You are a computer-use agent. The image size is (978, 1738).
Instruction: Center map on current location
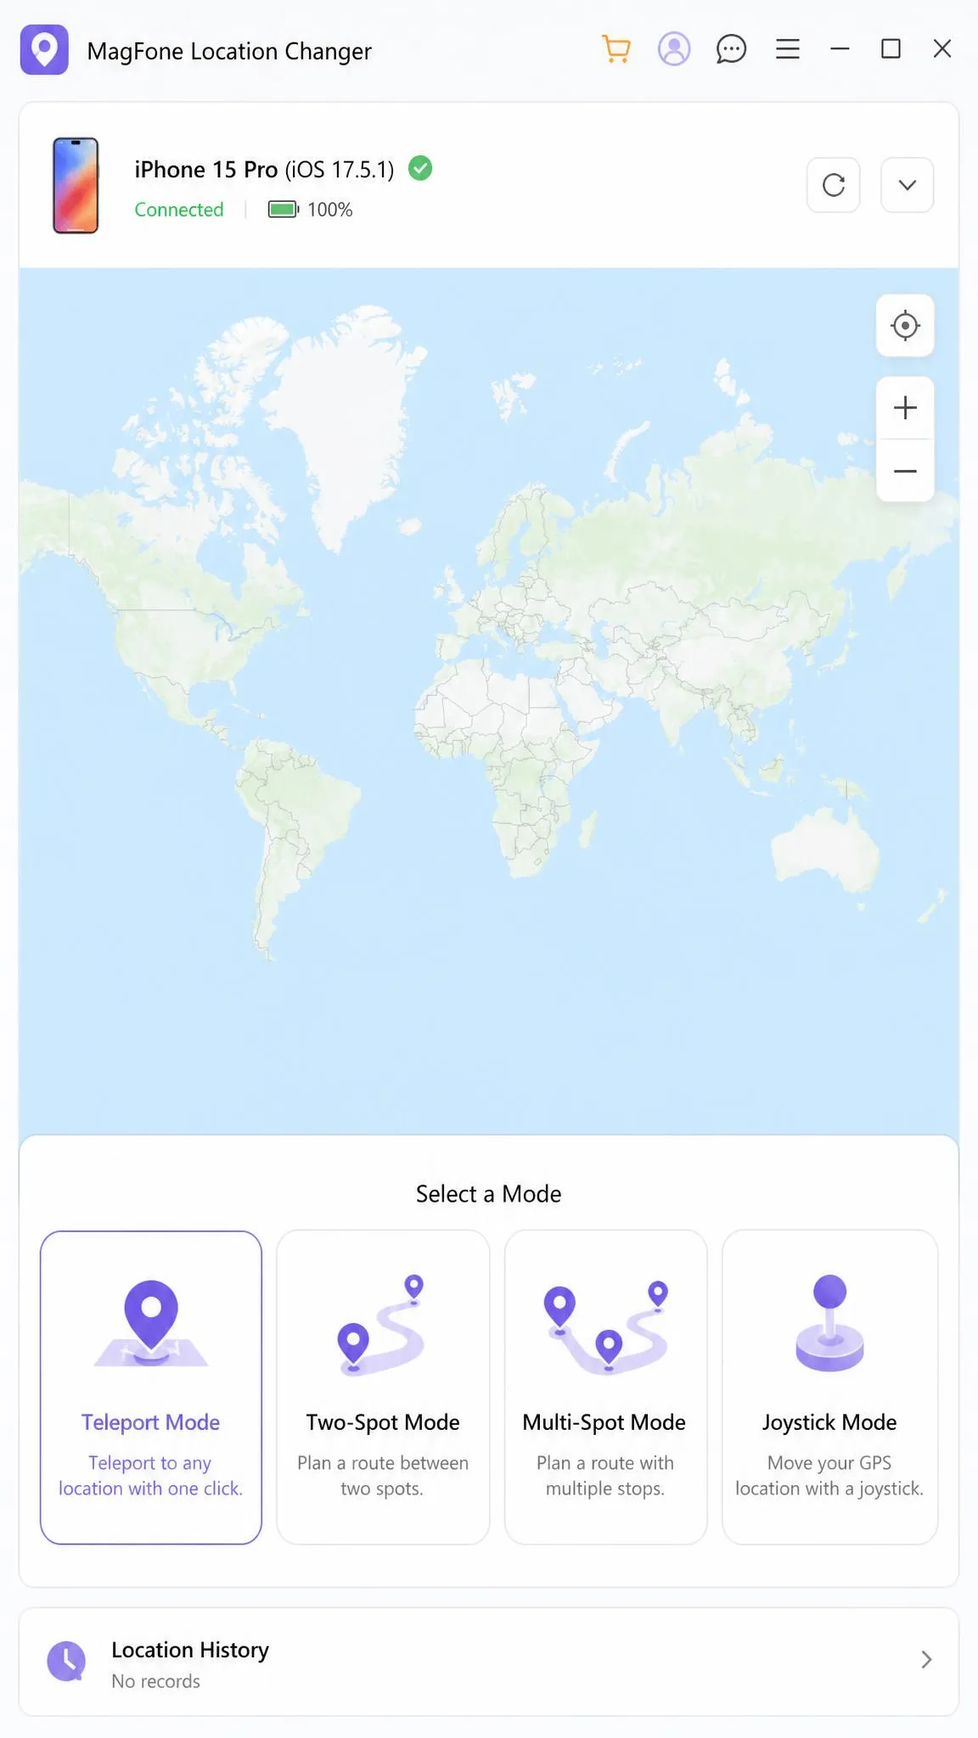coord(906,326)
